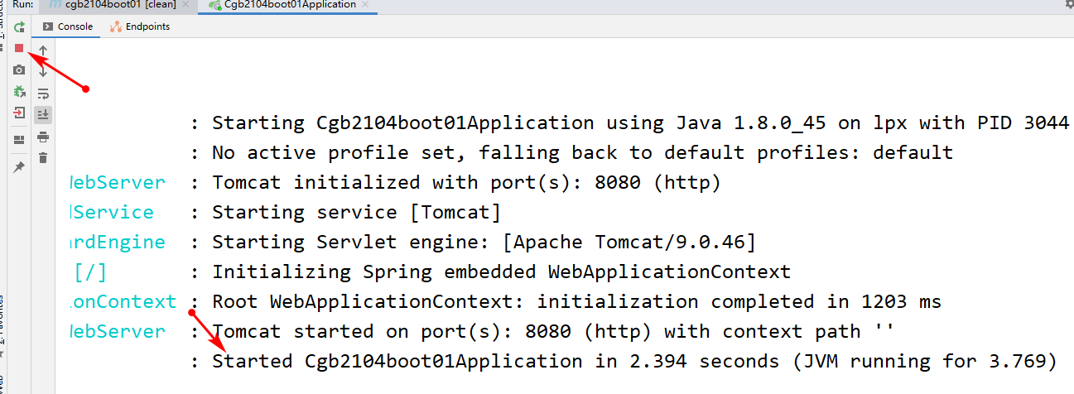1074x394 pixels.
Task: Stop the running application (red square)
Action: pos(19,48)
